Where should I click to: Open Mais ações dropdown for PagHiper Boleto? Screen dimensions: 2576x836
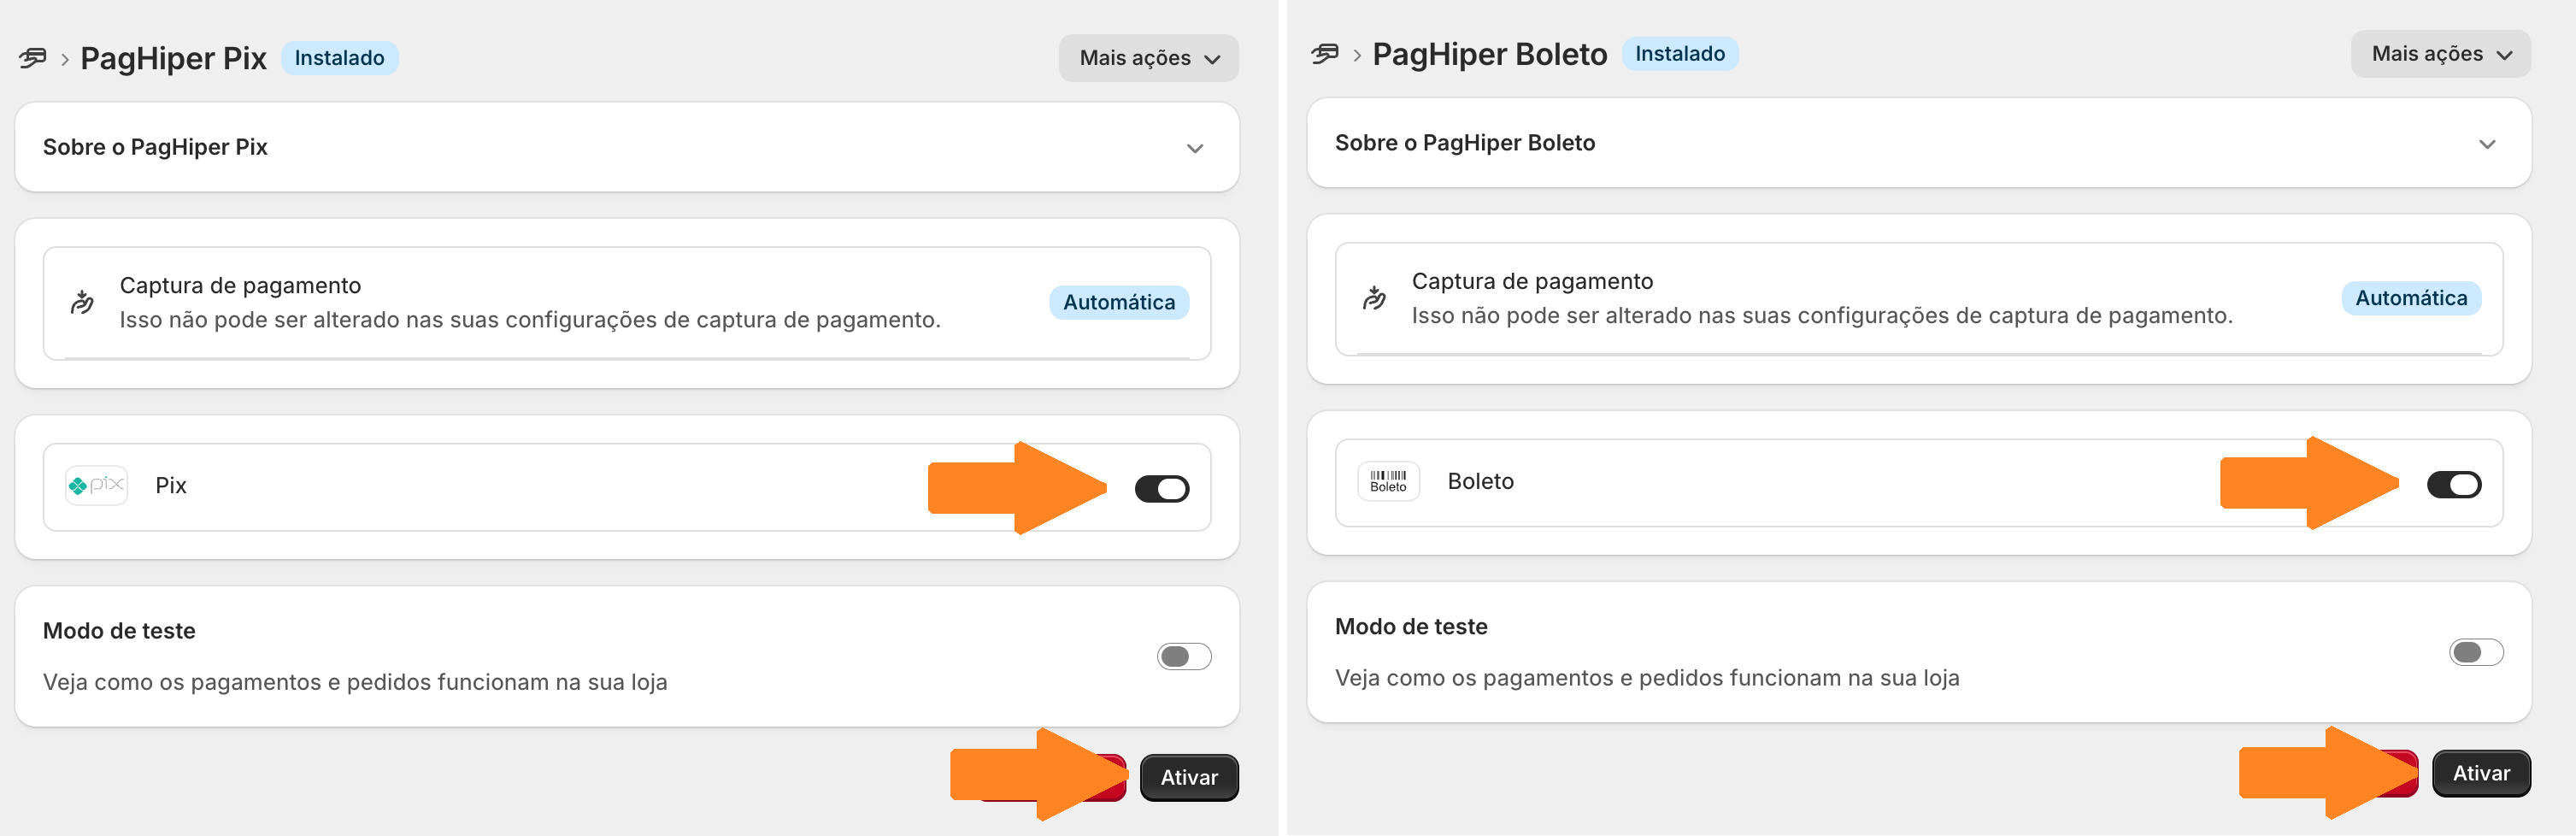tap(2441, 54)
